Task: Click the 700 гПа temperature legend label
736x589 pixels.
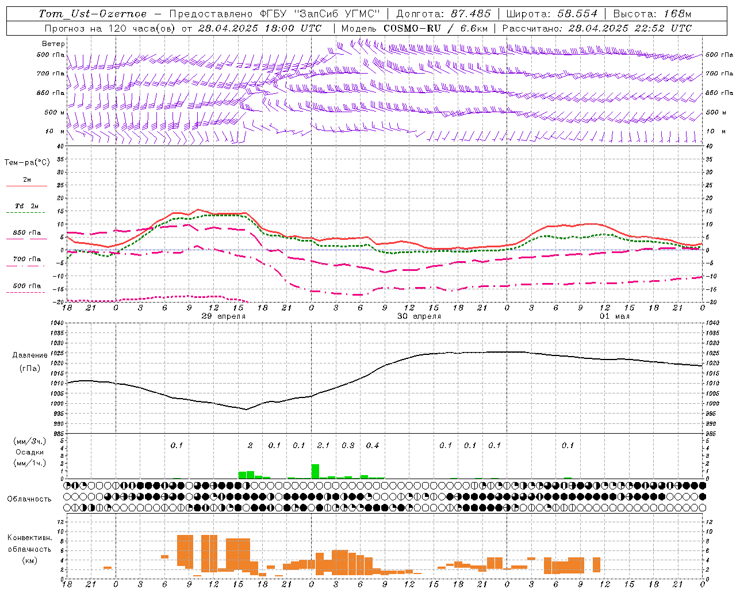Action: tap(27, 259)
